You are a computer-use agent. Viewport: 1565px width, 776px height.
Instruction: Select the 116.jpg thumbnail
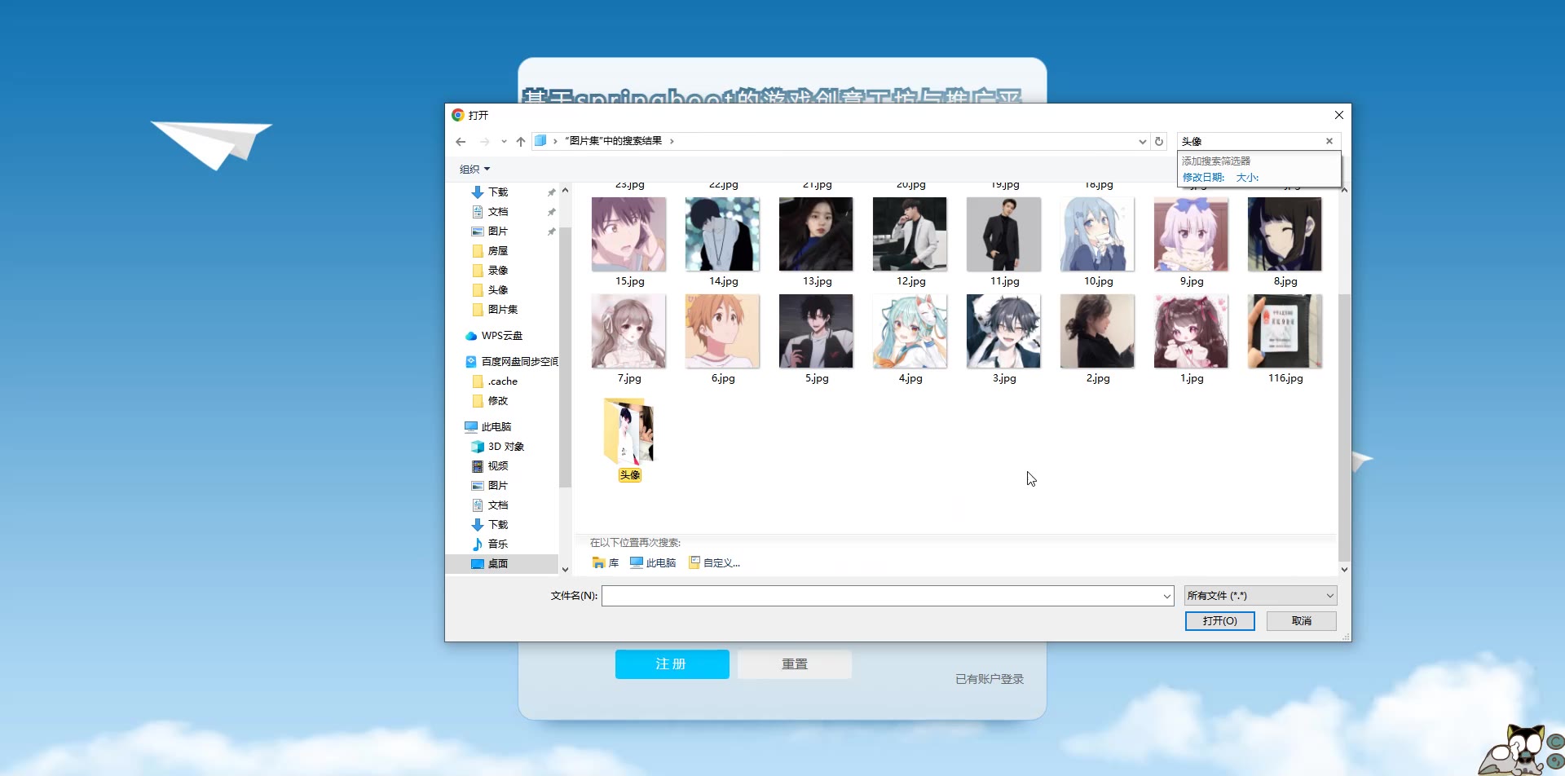point(1285,331)
